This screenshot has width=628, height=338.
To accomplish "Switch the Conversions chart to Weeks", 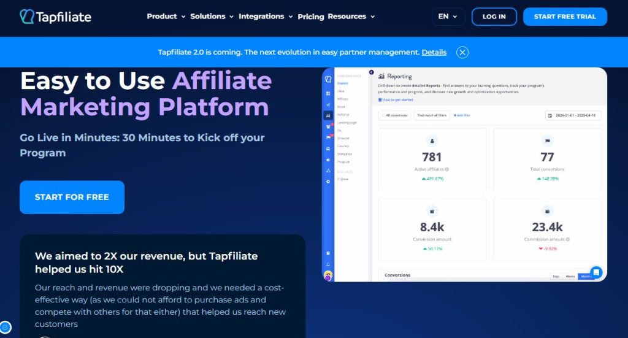I will click(x=570, y=276).
